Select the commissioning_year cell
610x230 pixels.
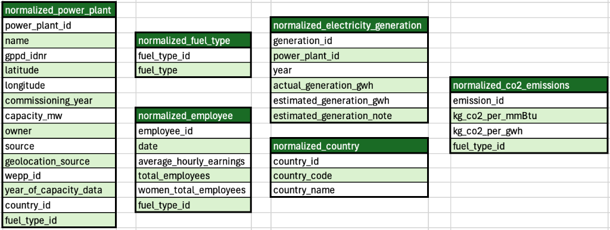point(59,101)
